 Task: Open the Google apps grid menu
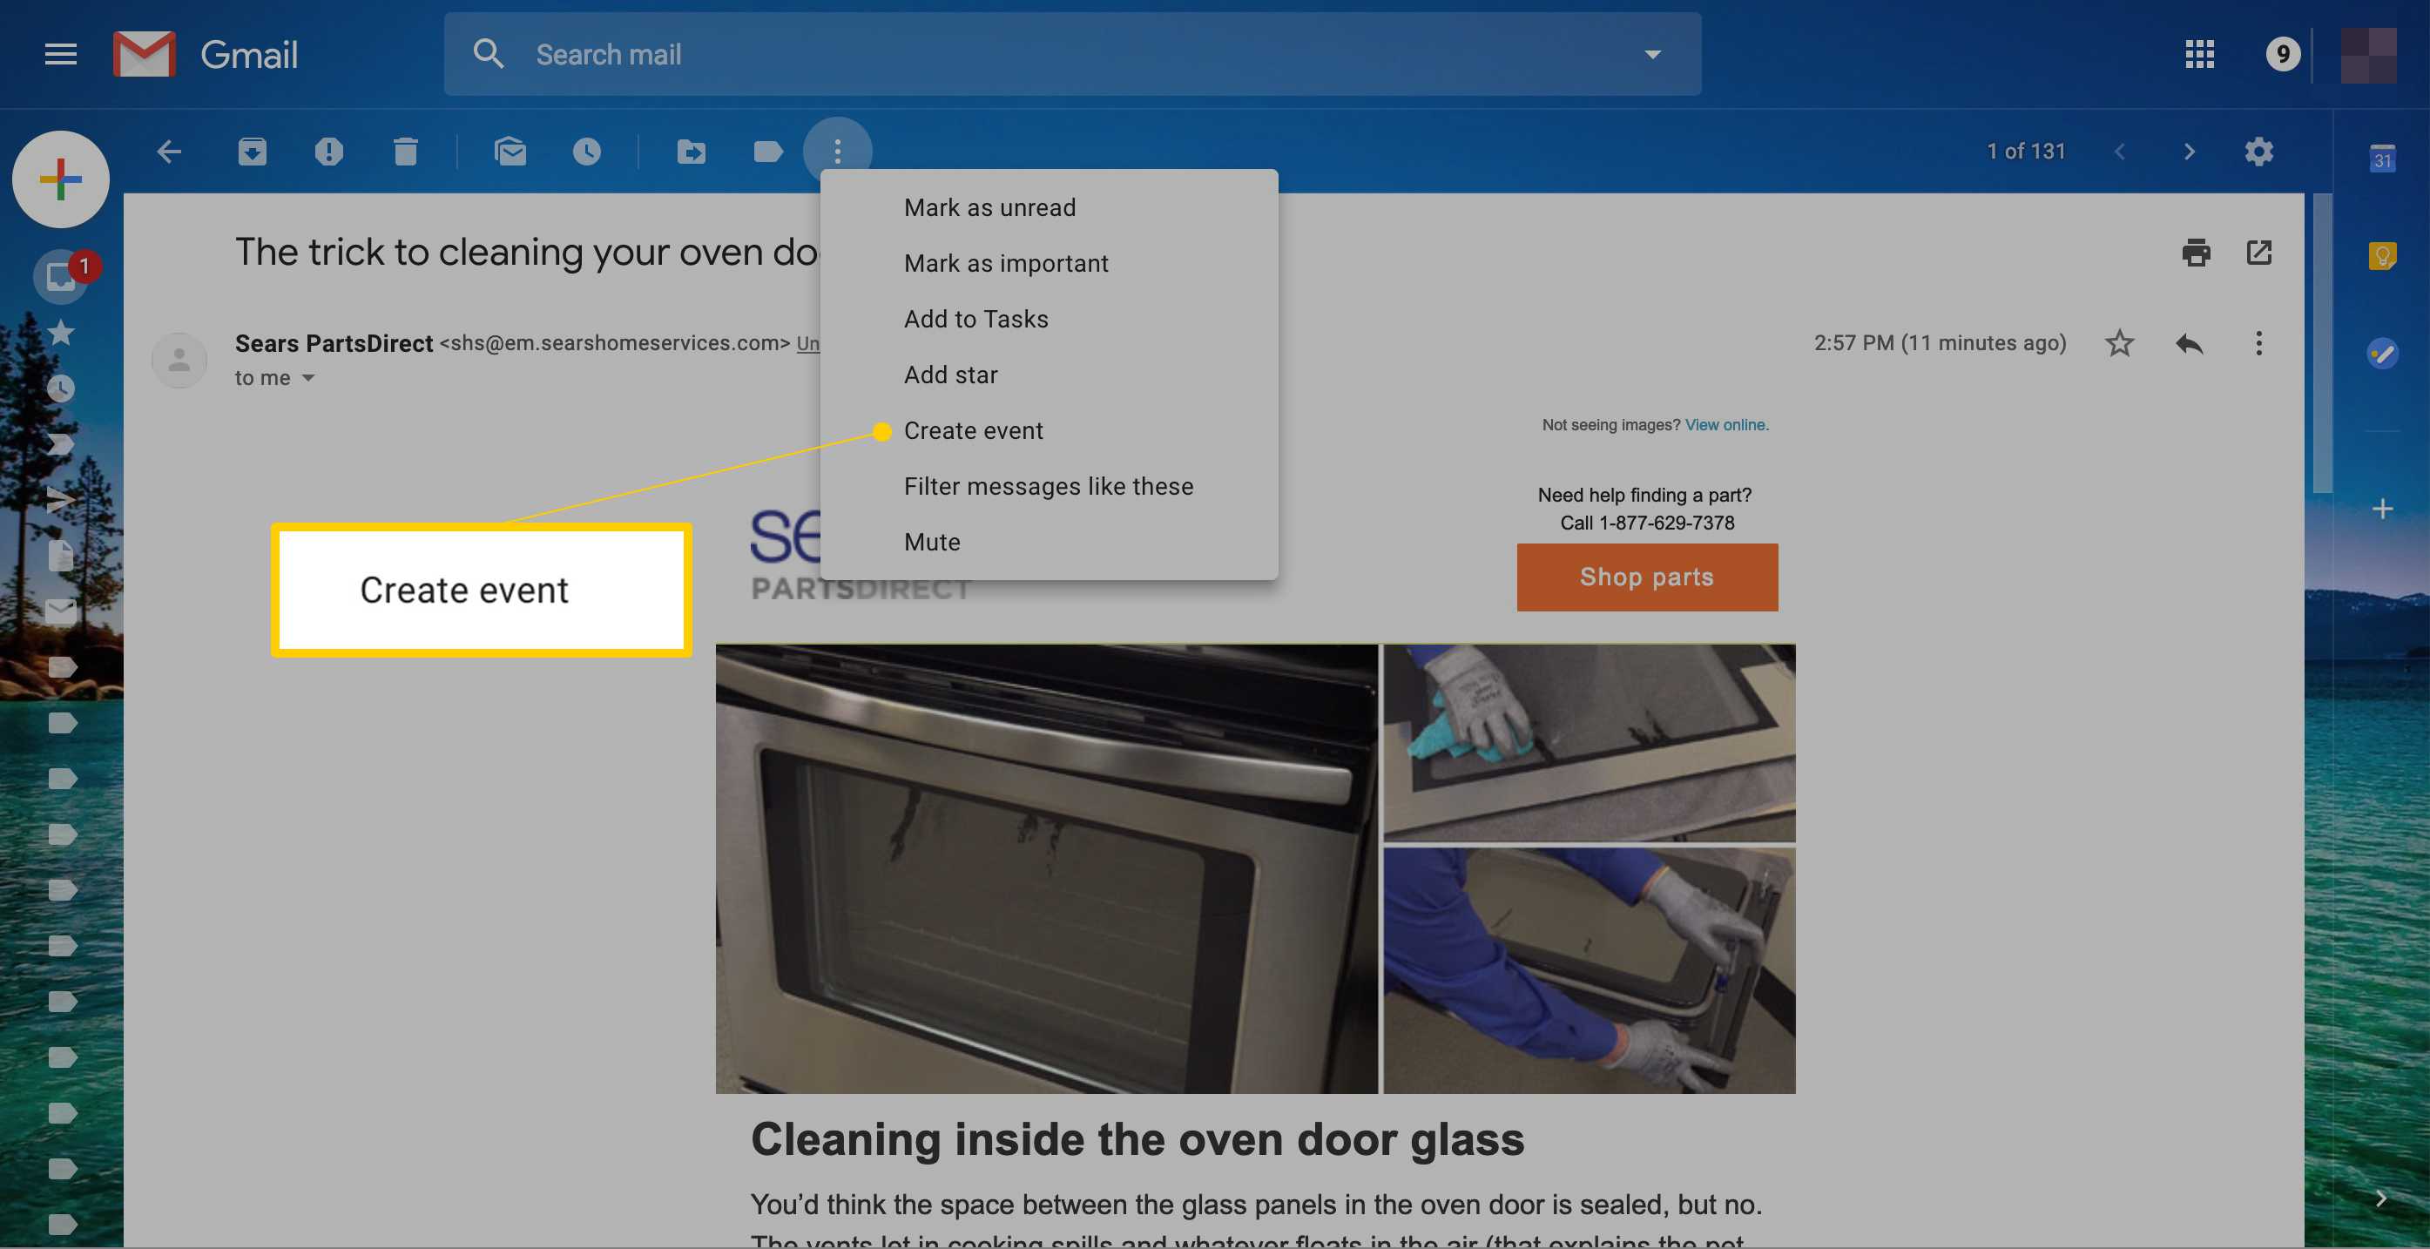tap(2201, 54)
